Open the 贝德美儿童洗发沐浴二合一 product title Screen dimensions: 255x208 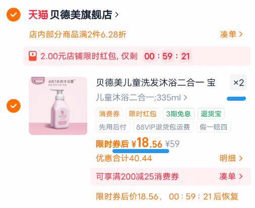tap(156, 83)
